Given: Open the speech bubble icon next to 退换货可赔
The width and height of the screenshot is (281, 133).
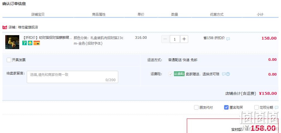Looking at the screenshot, I should coord(224,74).
